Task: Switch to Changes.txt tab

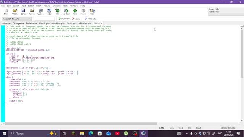Action: (18, 24)
